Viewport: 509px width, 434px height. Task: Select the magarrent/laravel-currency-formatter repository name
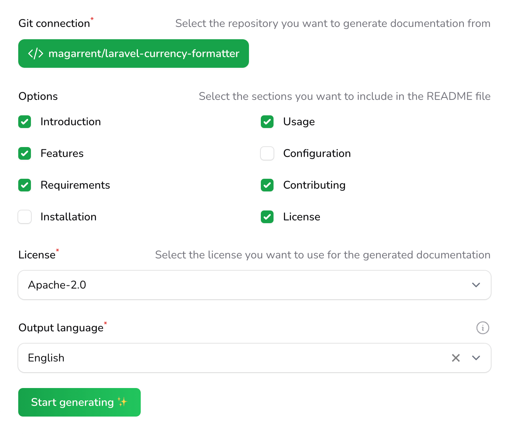(x=144, y=54)
